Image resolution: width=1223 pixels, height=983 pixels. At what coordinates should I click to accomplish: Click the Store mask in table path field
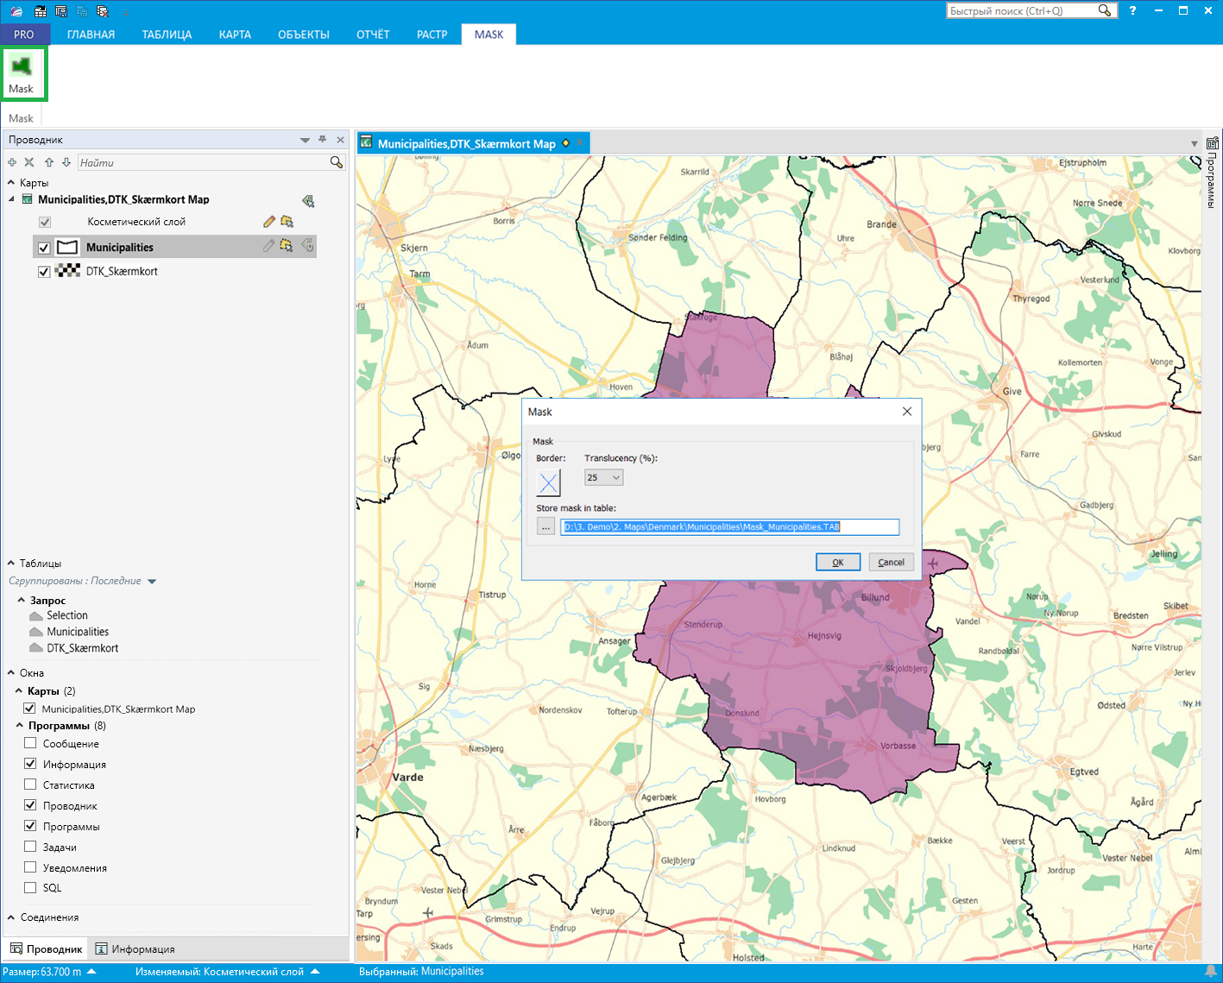tap(729, 526)
